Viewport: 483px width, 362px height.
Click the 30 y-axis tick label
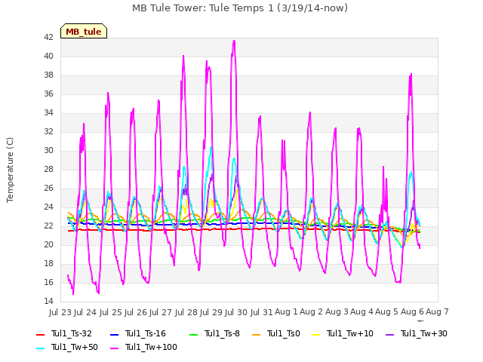pyautogui.click(x=48, y=151)
